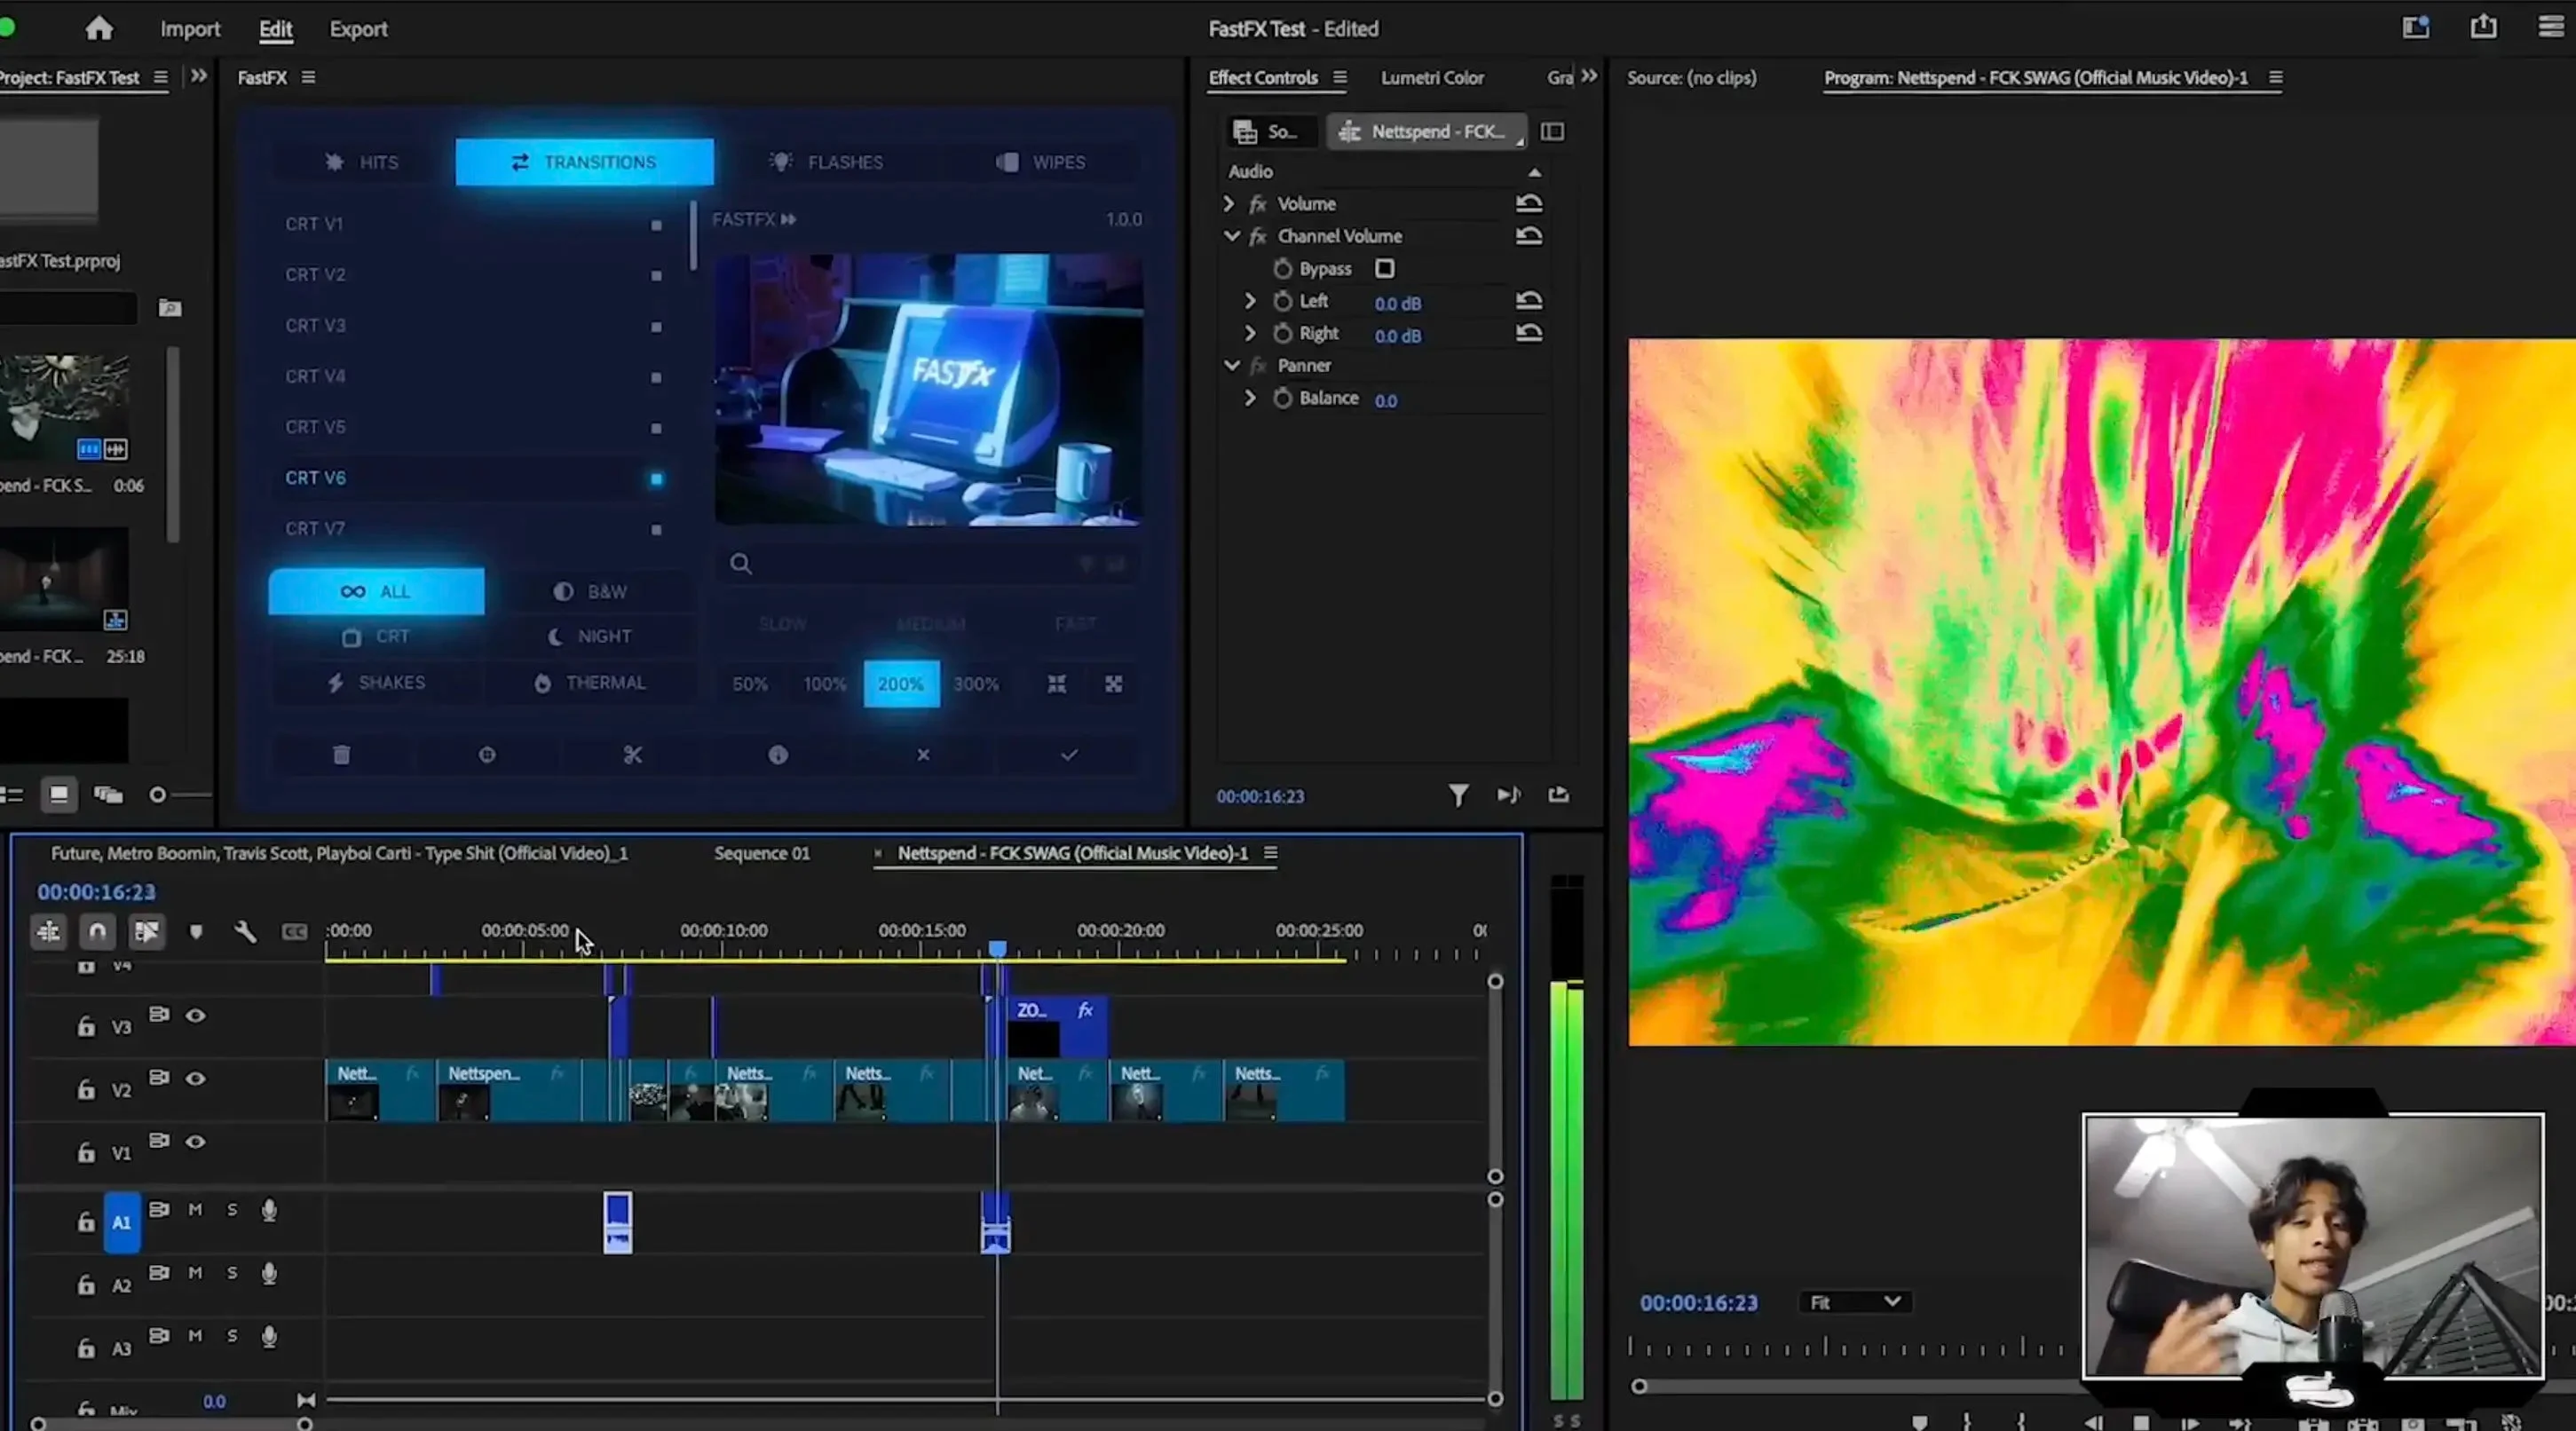This screenshot has height=1431, width=2576.
Task: Select the CRT V6 preset row
Action: coord(472,478)
